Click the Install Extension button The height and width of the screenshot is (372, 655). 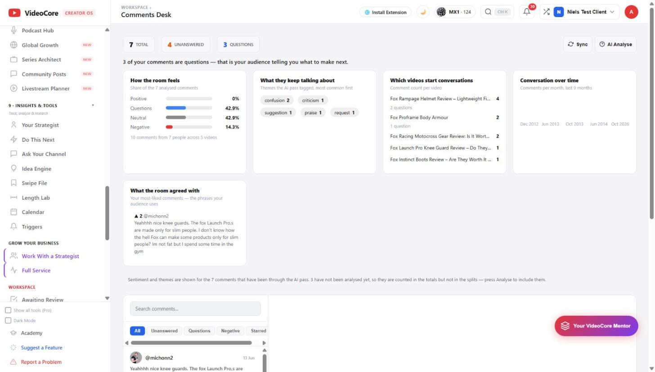(x=386, y=12)
